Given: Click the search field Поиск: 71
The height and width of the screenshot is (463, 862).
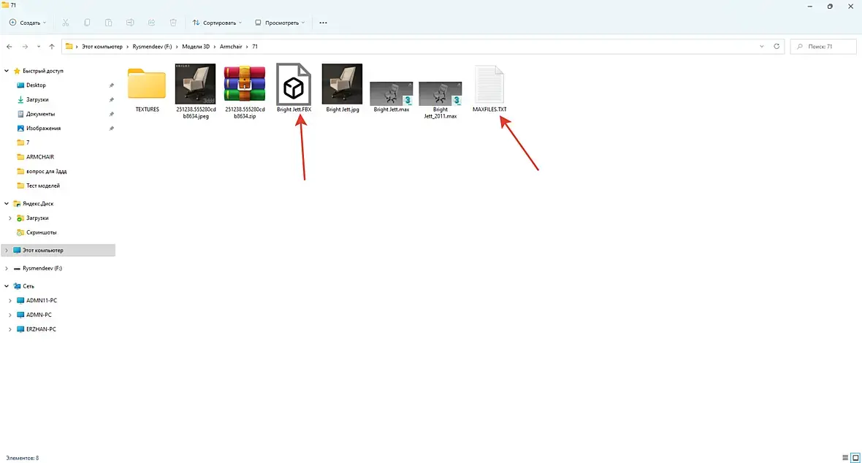Looking at the screenshot, I should click(823, 47).
